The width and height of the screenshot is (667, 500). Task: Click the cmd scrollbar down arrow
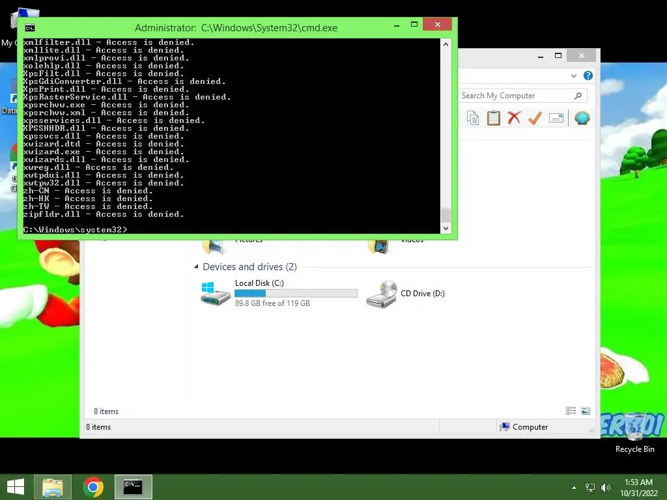point(446,229)
